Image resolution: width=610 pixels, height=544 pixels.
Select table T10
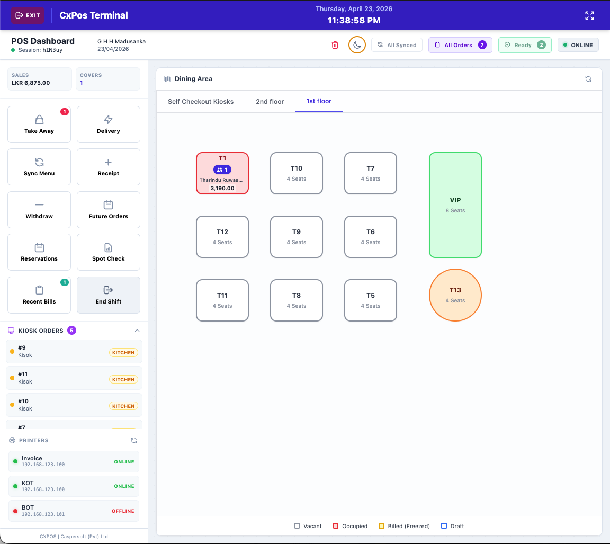click(297, 173)
